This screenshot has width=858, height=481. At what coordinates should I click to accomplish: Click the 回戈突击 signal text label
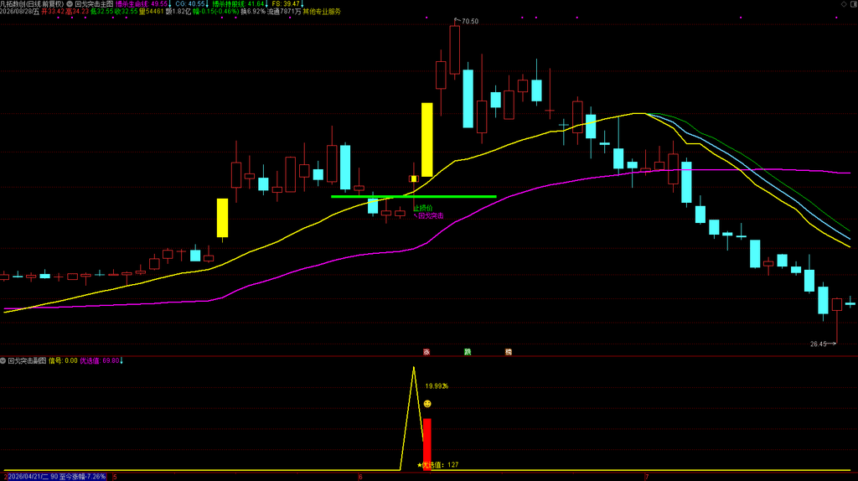[431, 216]
